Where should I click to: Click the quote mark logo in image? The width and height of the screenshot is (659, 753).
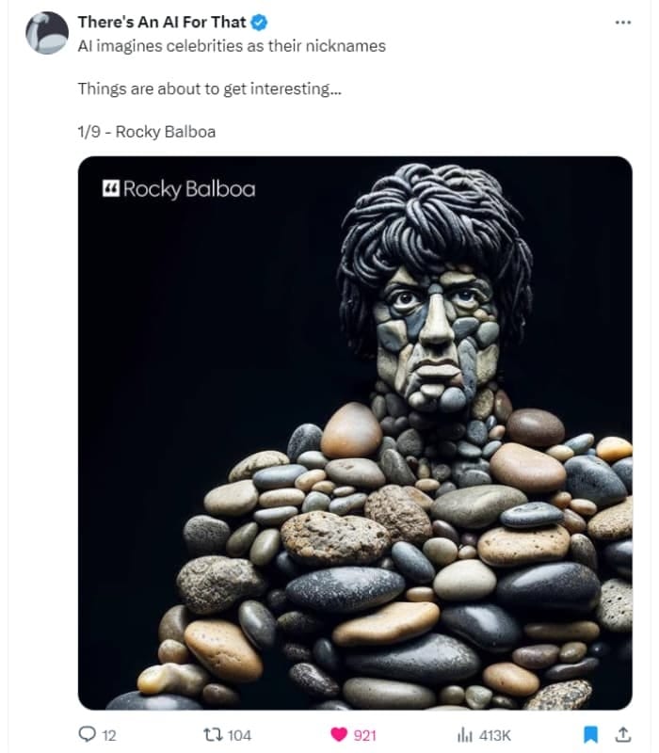click(110, 188)
